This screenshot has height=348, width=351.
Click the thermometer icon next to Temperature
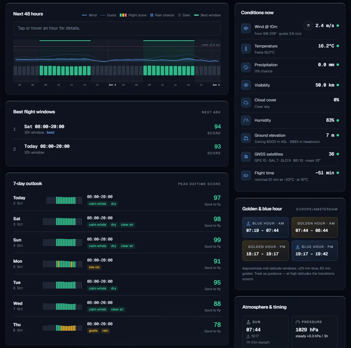pyautogui.click(x=246, y=49)
